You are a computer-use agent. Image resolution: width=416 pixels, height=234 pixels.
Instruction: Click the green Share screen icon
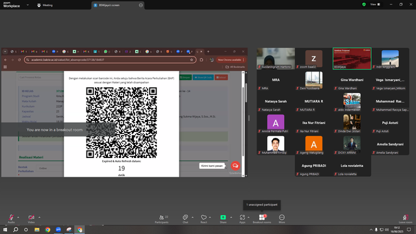pyautogui.click(x=223, y=217)
